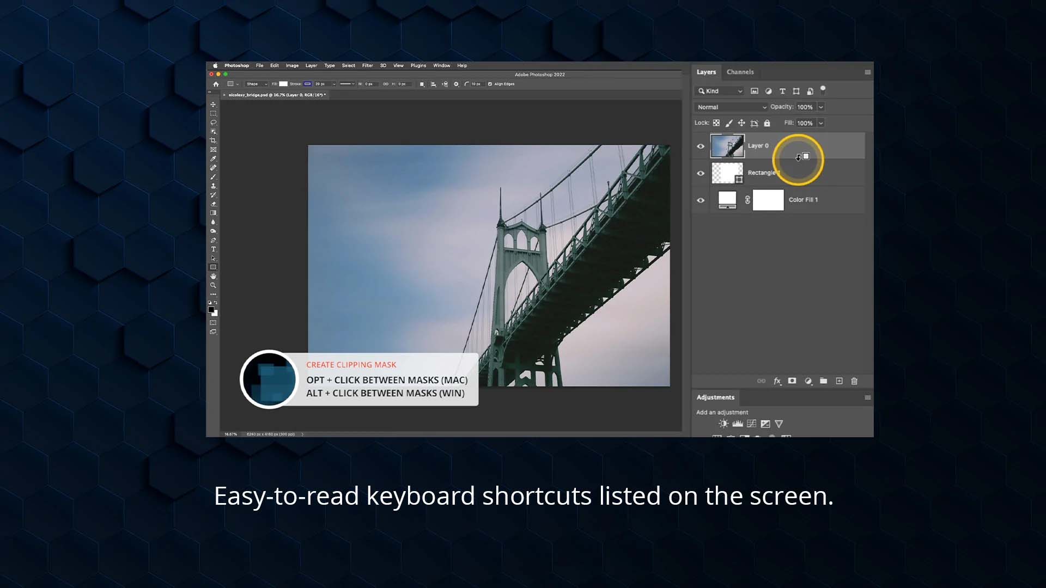Open the File menu

260,65
